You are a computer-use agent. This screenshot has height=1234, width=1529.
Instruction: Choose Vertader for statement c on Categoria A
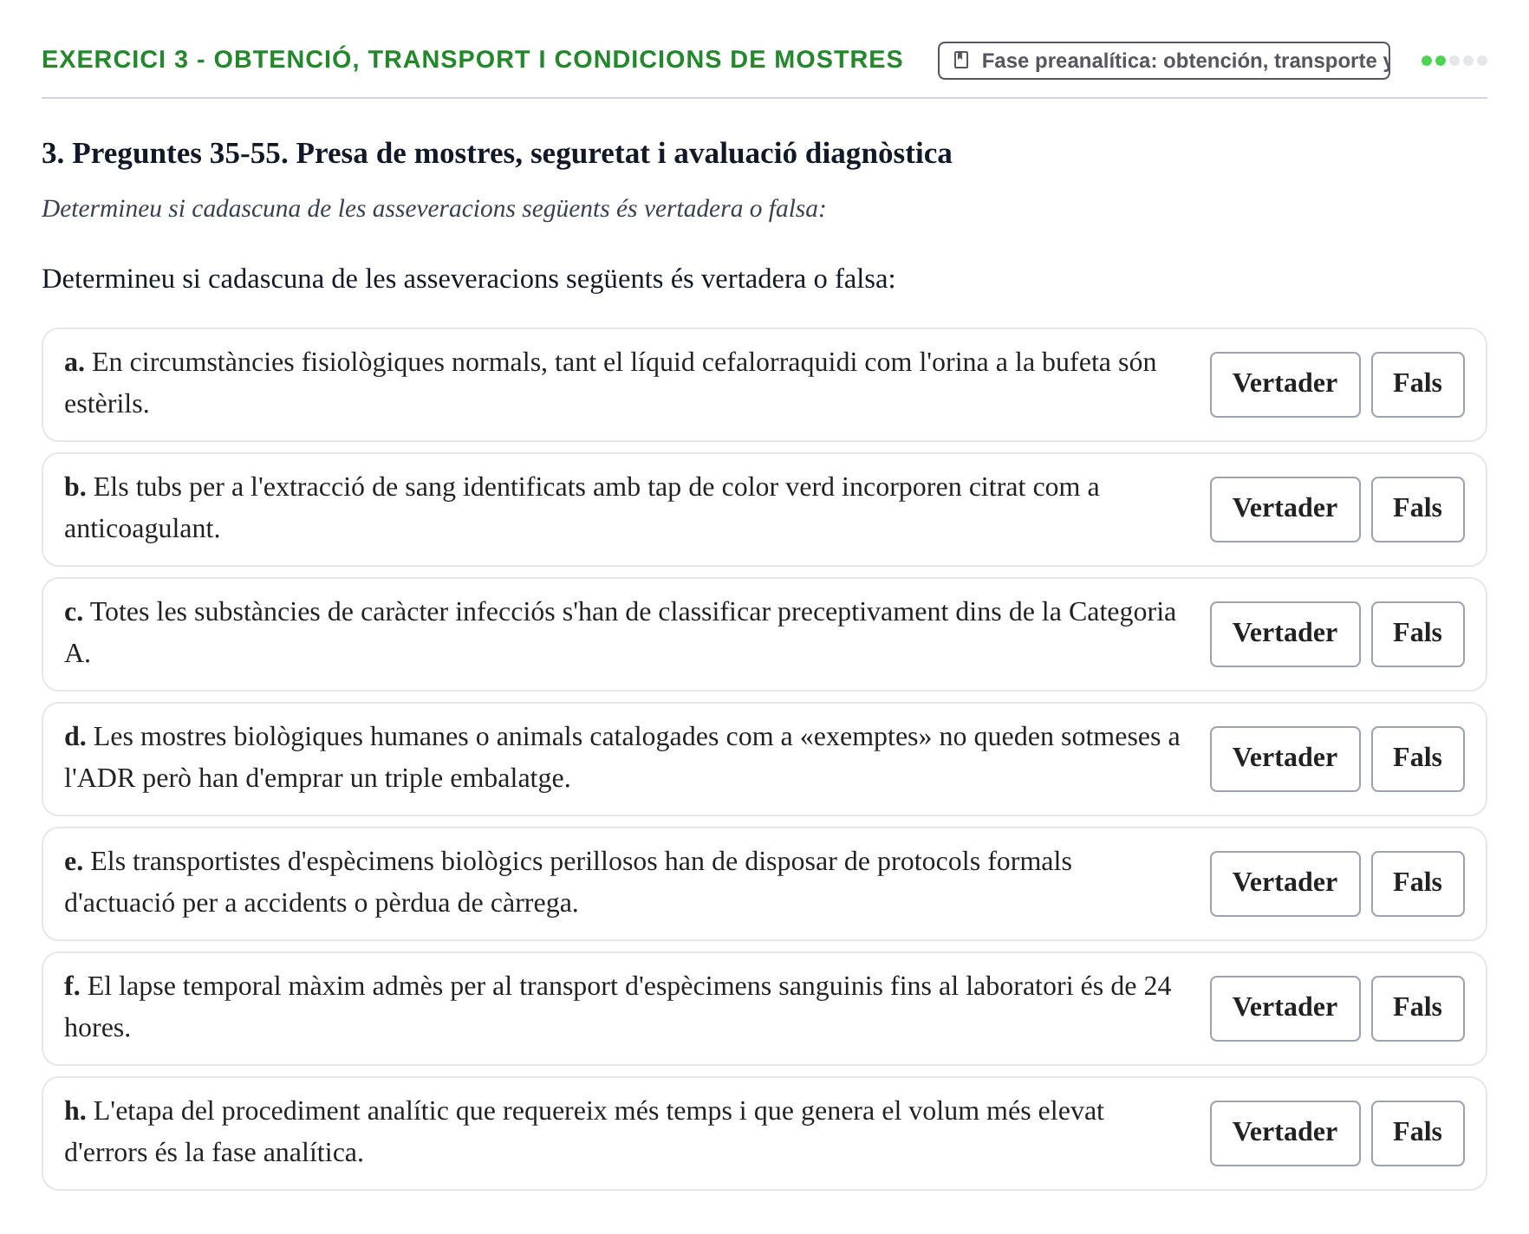click(1285, 634)
